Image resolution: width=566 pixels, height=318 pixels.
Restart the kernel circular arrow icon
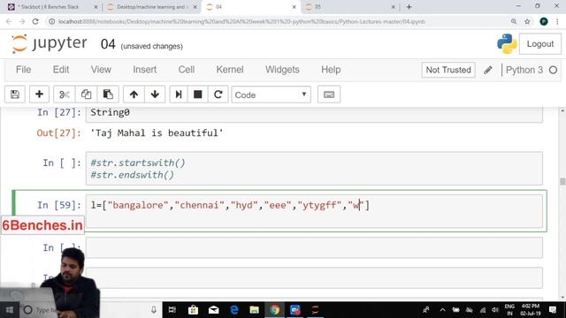tap(218, 95)
